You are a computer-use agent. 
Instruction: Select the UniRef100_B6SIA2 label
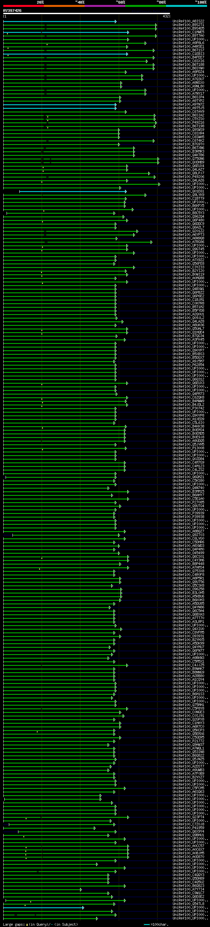(188, 115)
